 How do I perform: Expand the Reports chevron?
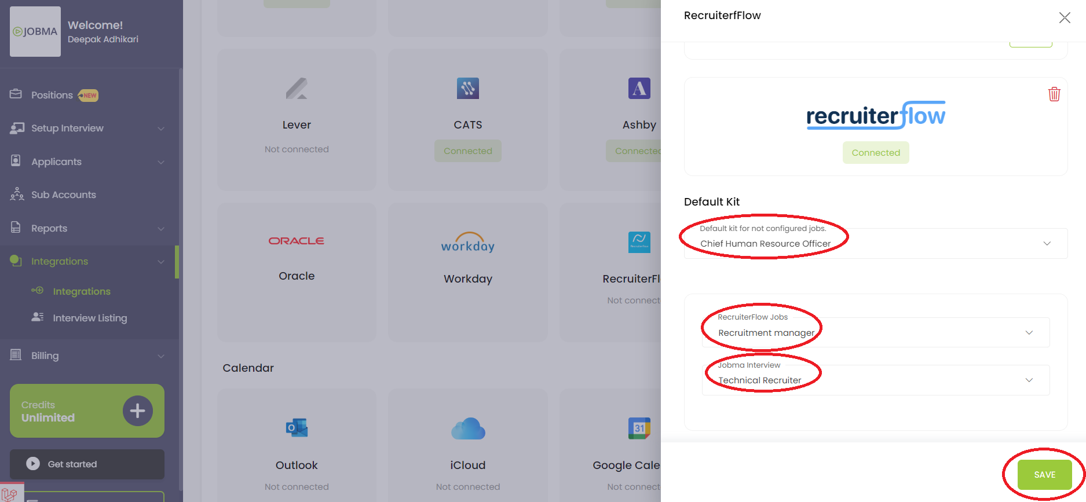(161, 229)
